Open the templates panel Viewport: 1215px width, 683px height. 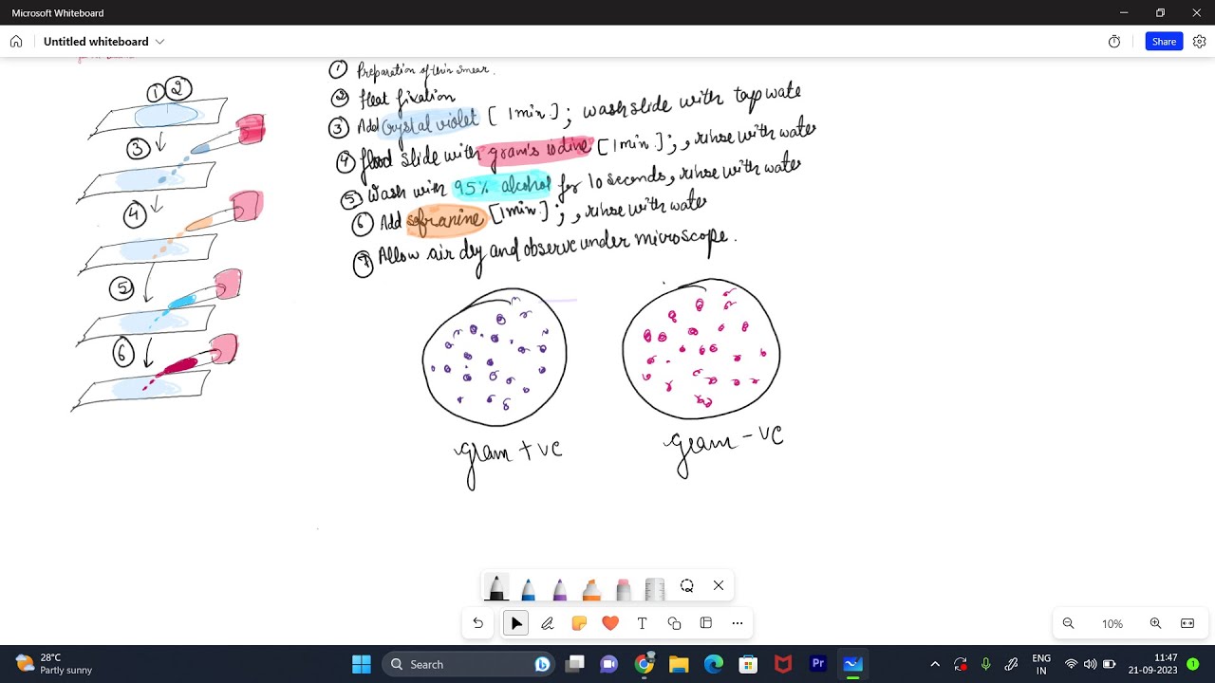(x=706, y=623)
